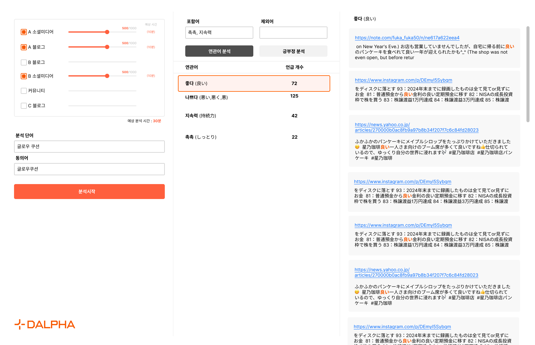This screenshot has width=535, height=345.
Task: Open the note.com fuka_fuka50 link
Action: pos(407,38)
